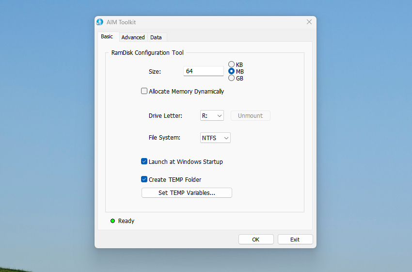The width and height of the screenshot is (412, 272).
Task: Select the KB size unit
Action: coord(232,64)
